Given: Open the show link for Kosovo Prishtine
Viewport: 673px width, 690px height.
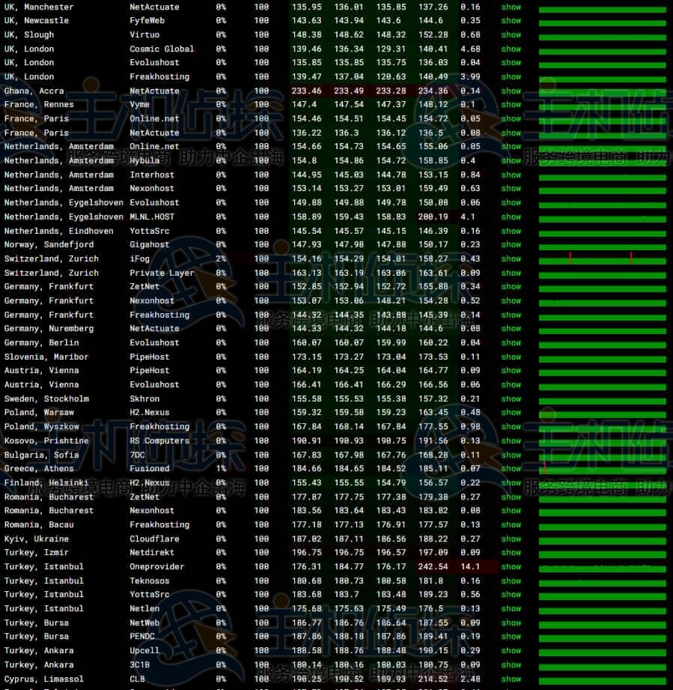Looking at the screenshot, I should pos(511,441).
